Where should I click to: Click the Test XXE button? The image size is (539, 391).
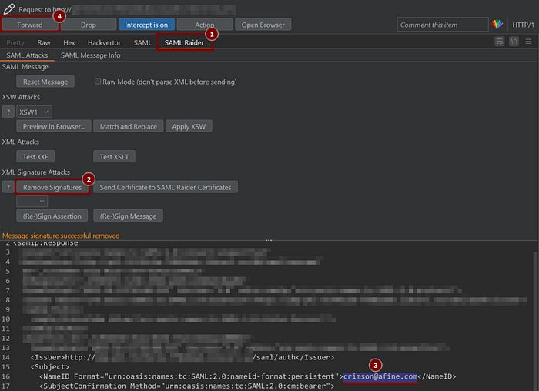(x=35, y=157)
